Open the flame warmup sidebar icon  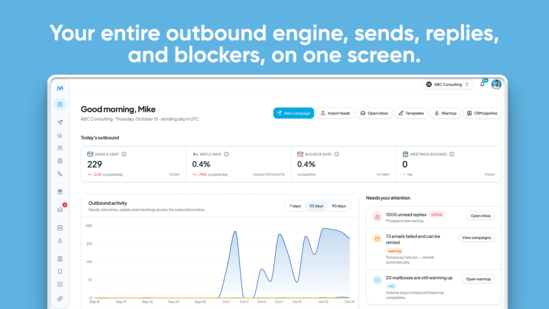pos(60,241)
